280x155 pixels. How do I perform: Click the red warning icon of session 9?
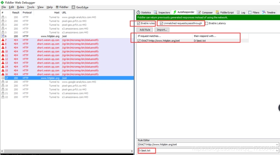coord(3,47)
